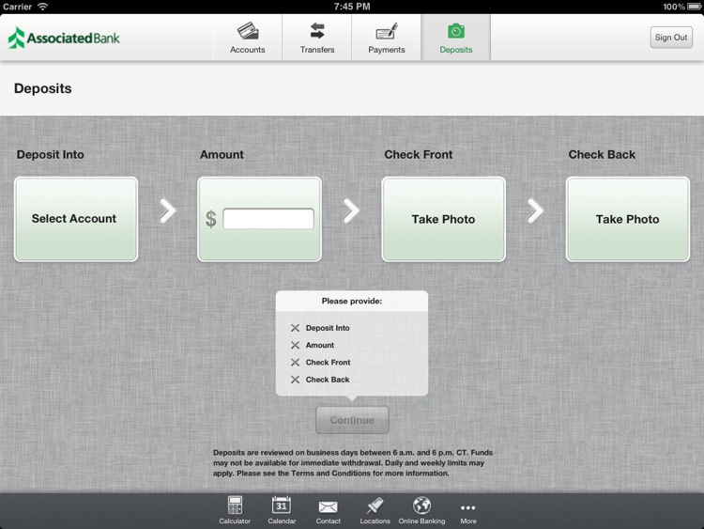Open Locations pushpin icon
Screen dimensions: 704x529
coord(375,510)
